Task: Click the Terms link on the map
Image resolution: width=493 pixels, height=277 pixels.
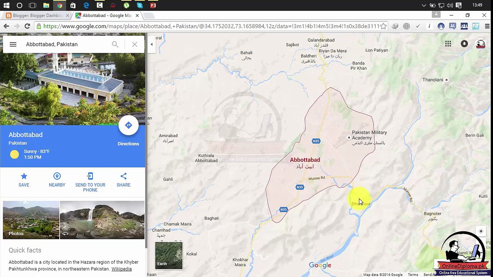Action: pos(413,275)
